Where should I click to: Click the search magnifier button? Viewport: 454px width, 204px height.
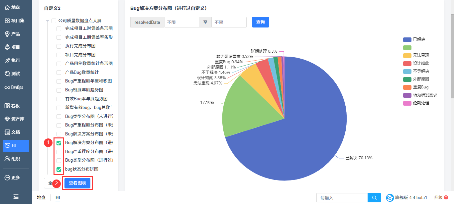click(374, 198)
